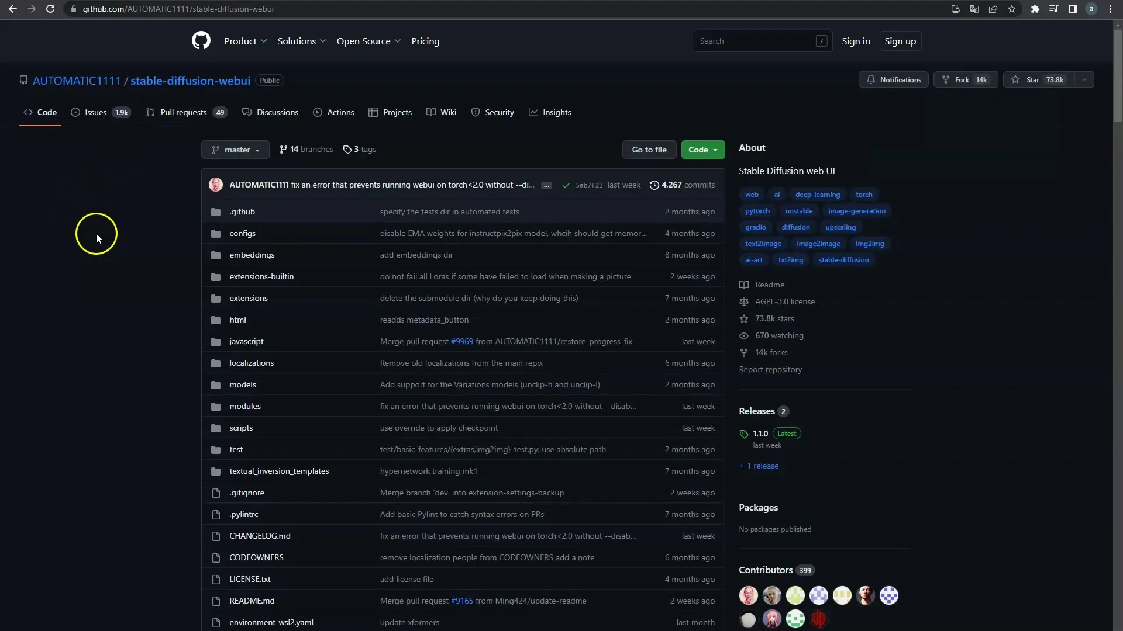Click the + 1 release link

pos(759,466)
